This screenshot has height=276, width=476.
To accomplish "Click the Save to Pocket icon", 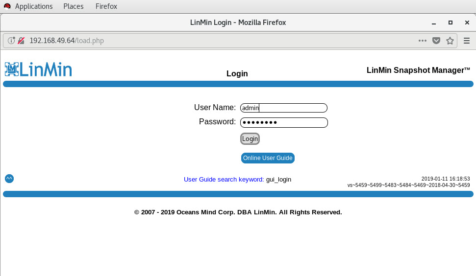I will click(436, 41).
